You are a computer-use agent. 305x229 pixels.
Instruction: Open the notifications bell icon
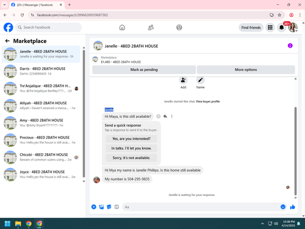point(281,27)
